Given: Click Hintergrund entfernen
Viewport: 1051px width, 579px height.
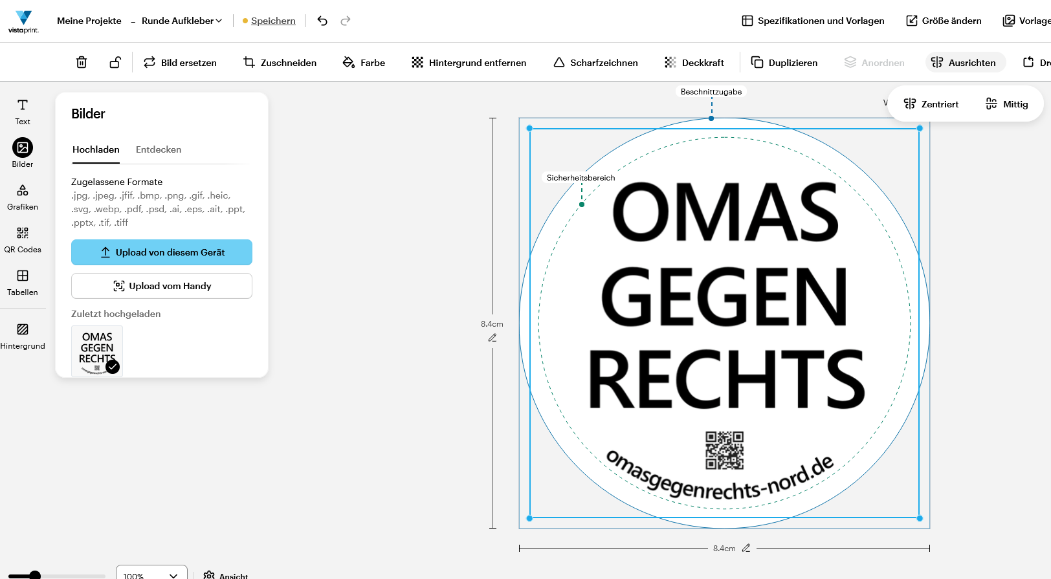Looking at the screenshot, I should click(x=469, y=63).
